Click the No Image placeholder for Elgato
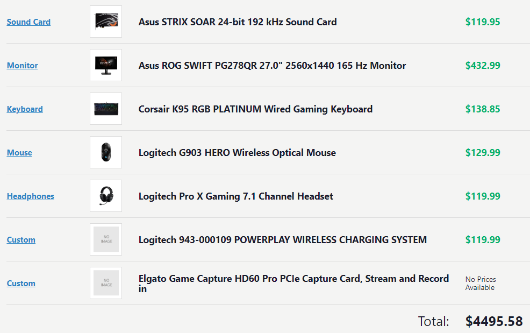The height and width of the screenshot is (333, 530). click(x=106, y=284)
